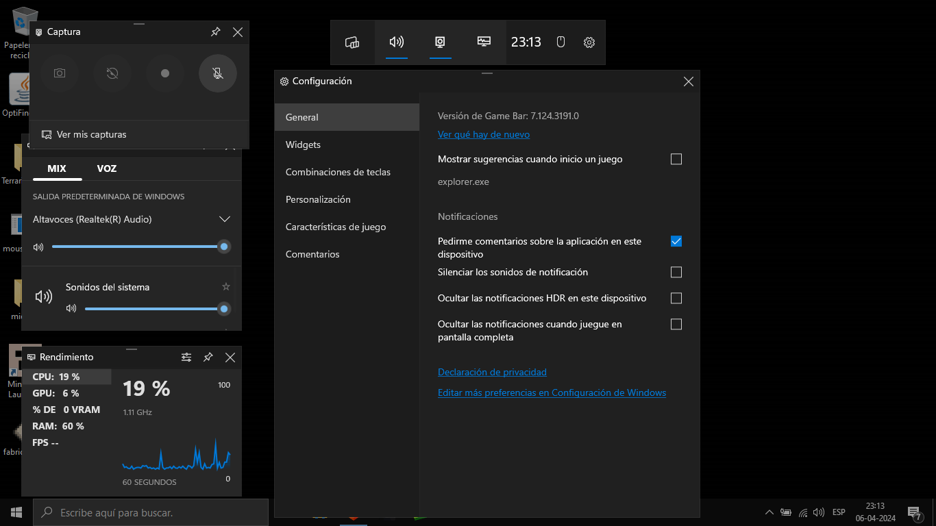The width and height of the screenshot is (936, 526).
Task: Select the mouse icon on Game Bar
Action: pyautogui.click(x=560, y=42)
